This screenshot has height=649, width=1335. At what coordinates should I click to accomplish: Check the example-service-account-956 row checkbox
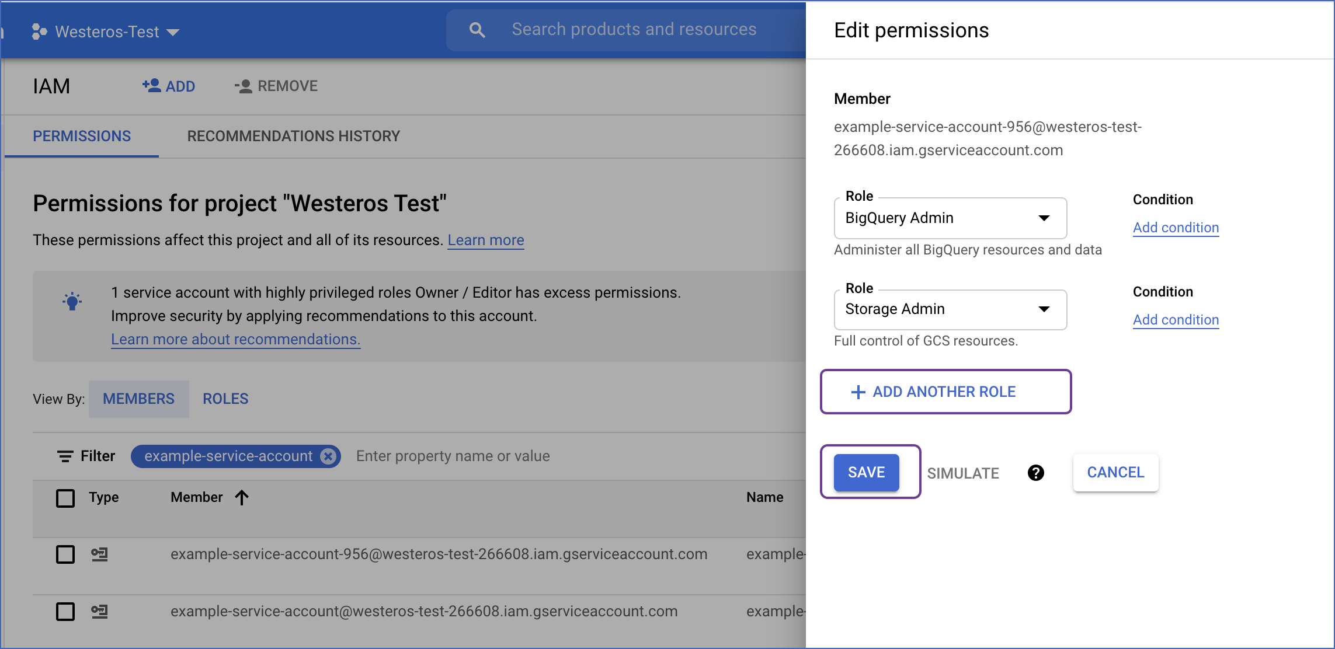(65, 554)
